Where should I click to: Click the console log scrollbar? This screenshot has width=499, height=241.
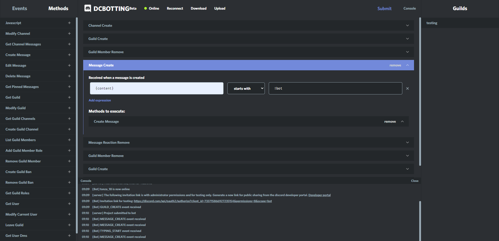[x=420, y=221]
